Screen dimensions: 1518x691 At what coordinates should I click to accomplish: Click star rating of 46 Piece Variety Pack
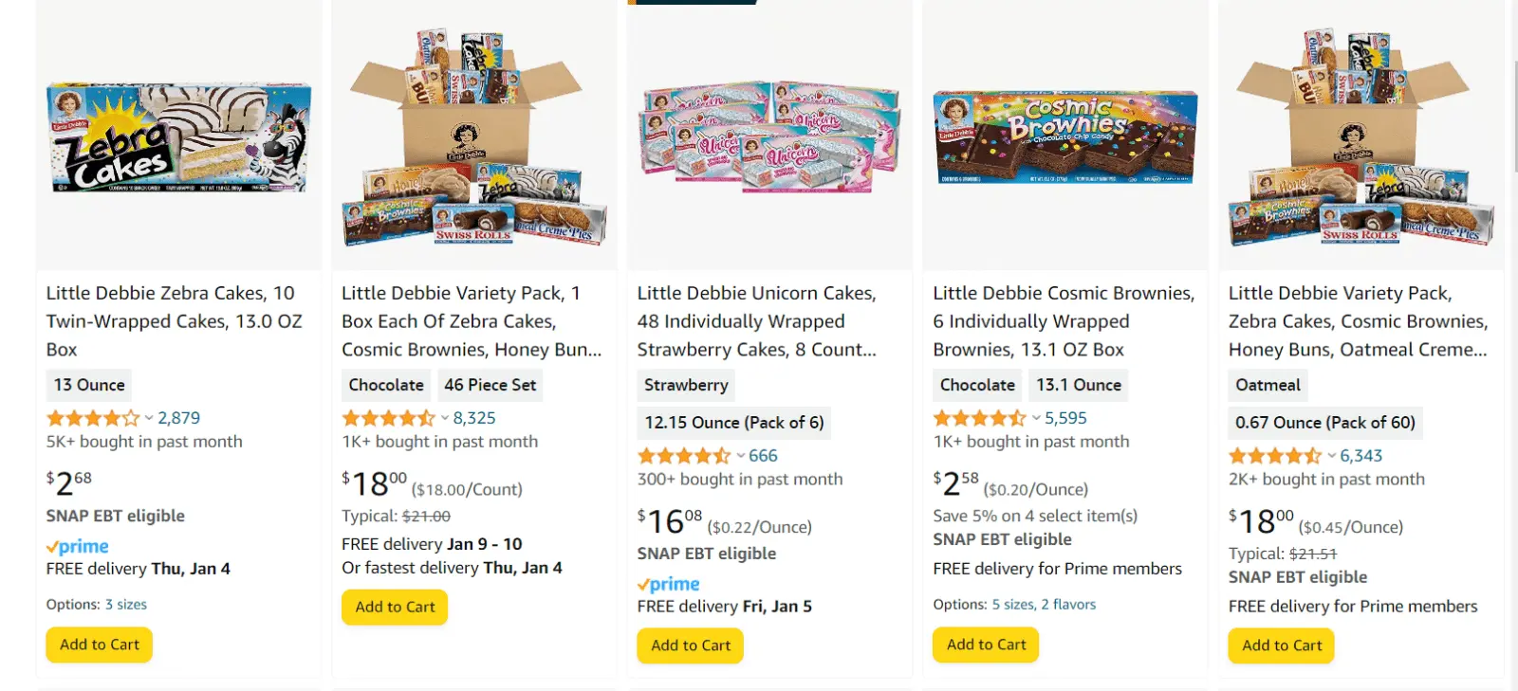tap(388, 418)
